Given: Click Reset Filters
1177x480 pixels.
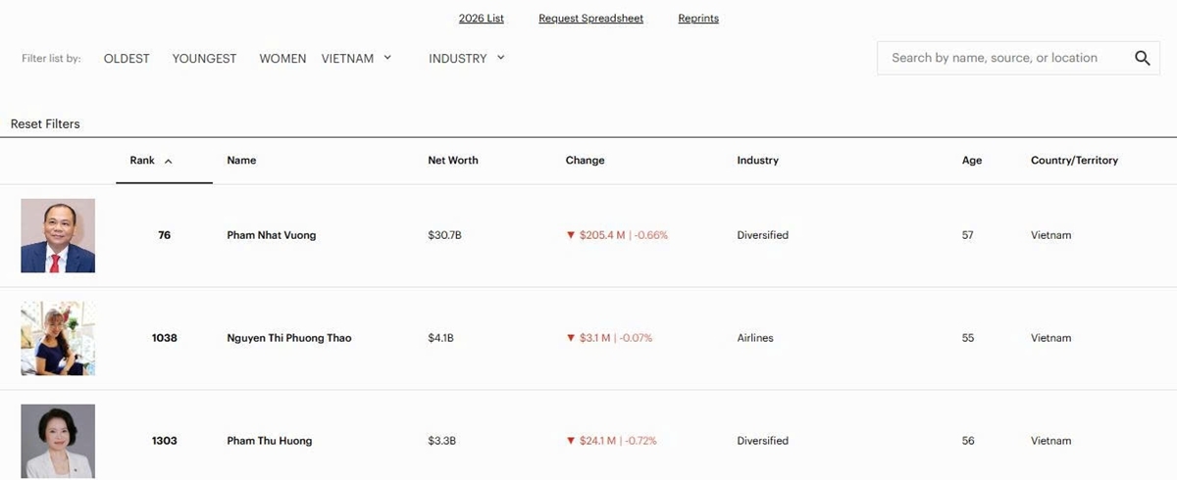Looking at the screenshot, I should click(x=45, y=124).
